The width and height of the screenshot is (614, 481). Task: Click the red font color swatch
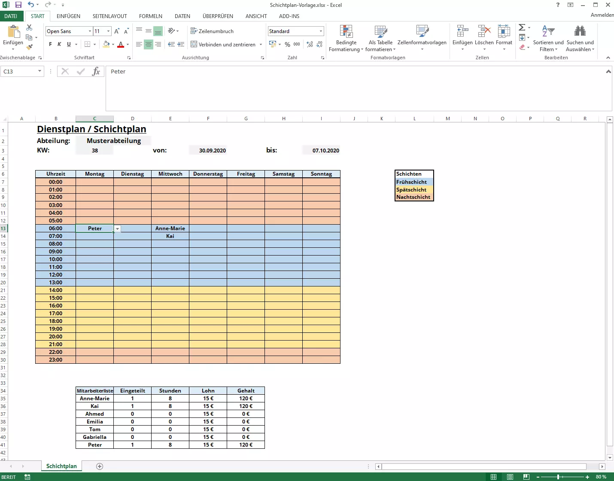[121, 45]
